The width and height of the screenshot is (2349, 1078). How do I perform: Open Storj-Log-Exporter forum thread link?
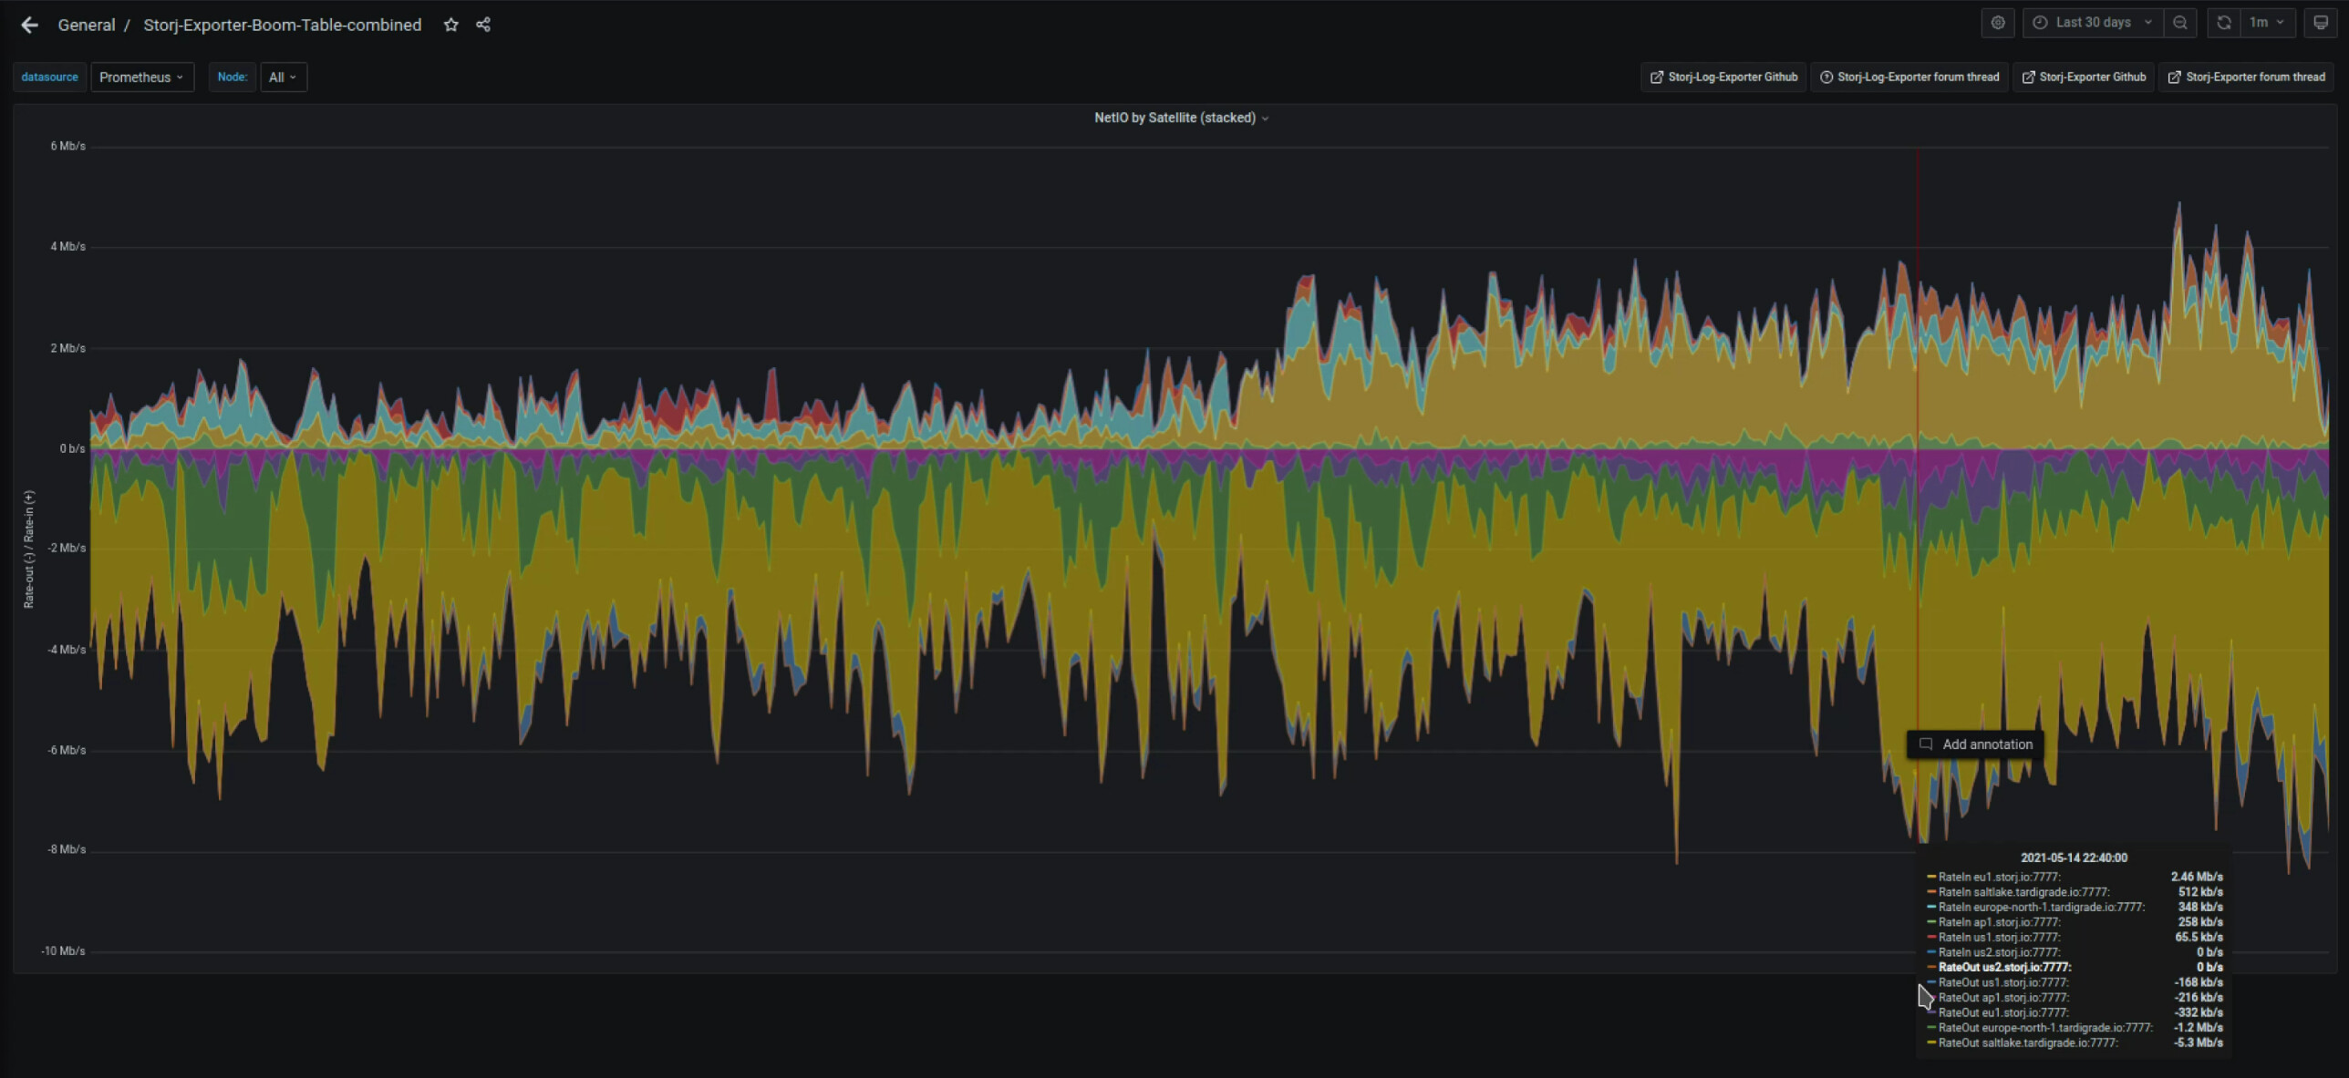[1909, 77]
